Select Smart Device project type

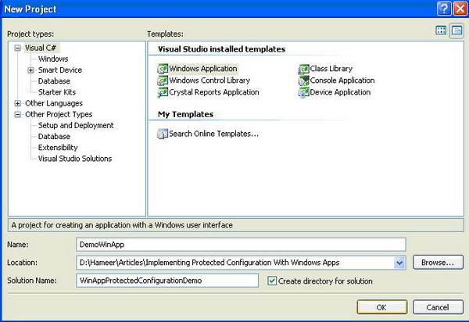[60, 70]
